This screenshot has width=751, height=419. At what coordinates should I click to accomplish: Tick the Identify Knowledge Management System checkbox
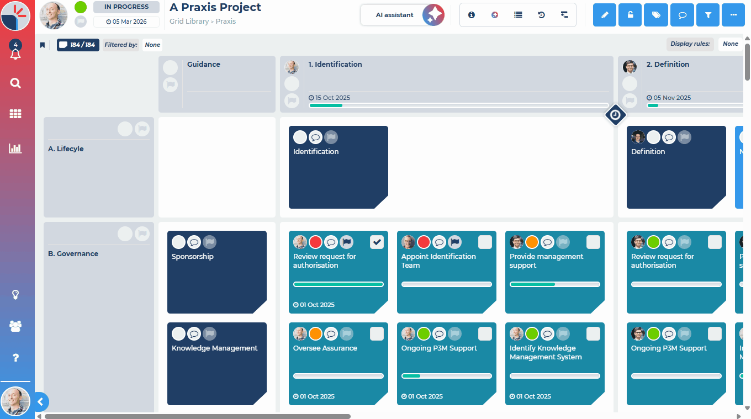click(x=593, y=333)
